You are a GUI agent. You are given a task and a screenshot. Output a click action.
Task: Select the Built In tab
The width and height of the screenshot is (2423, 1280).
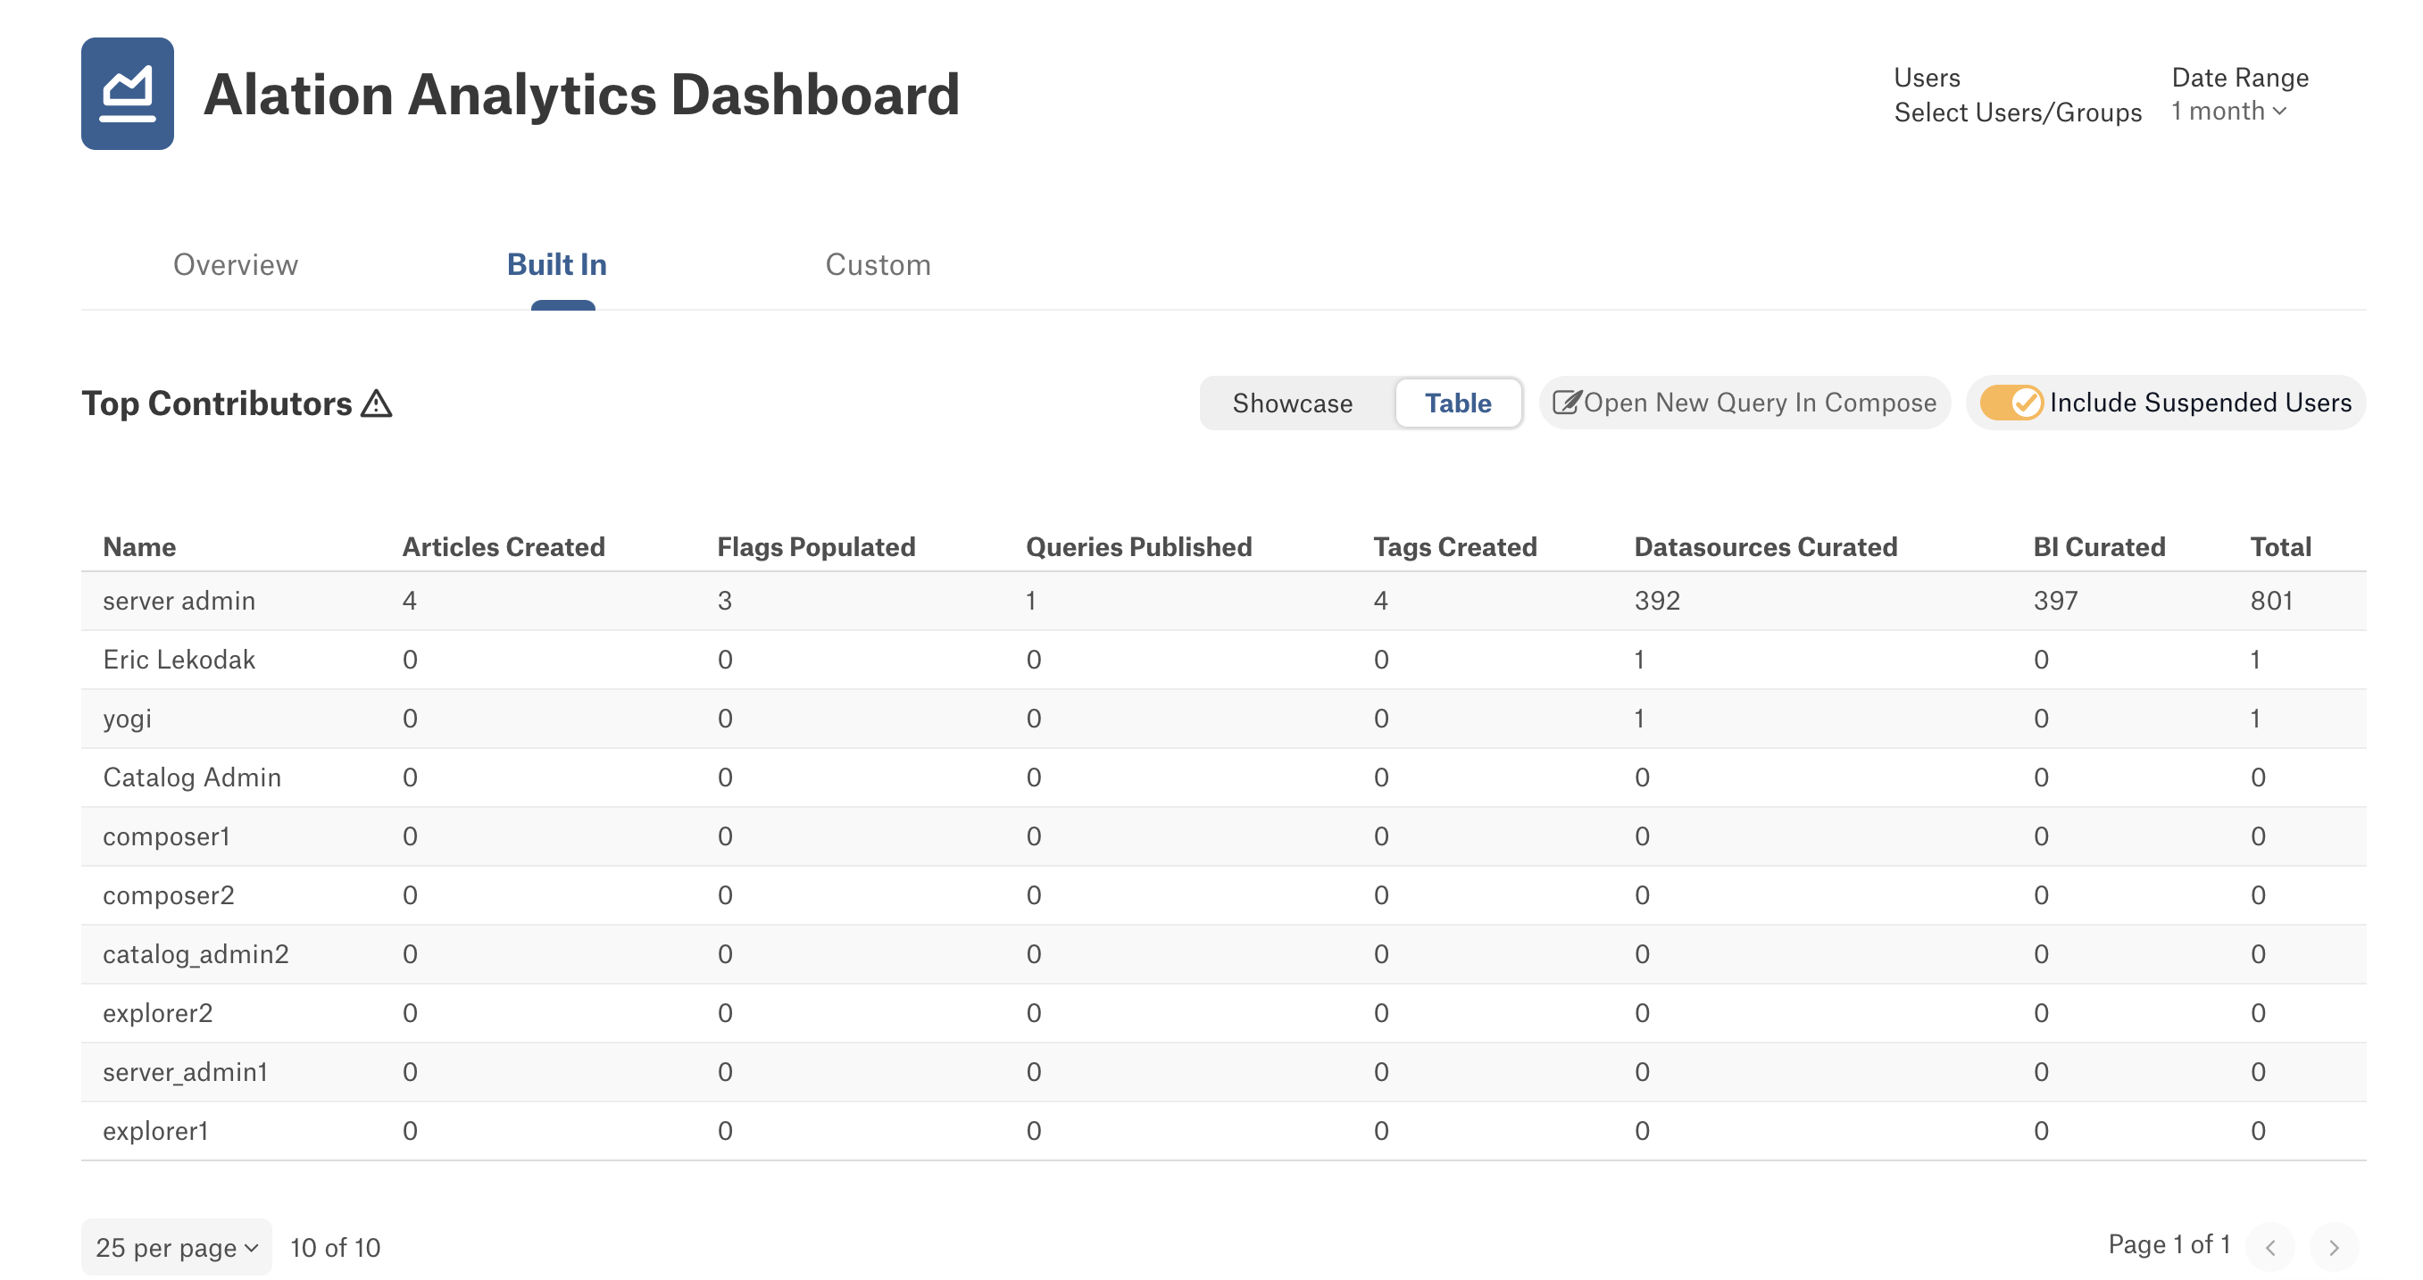[x=559, y=262]
